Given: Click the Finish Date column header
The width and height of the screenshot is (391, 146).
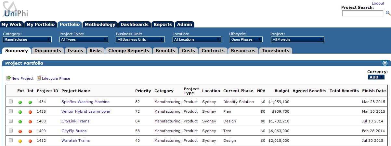Looking at the screenshot, I should point(374,91).
